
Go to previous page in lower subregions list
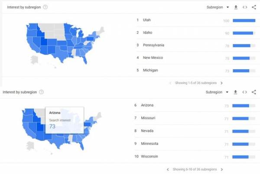click(168, 169)
